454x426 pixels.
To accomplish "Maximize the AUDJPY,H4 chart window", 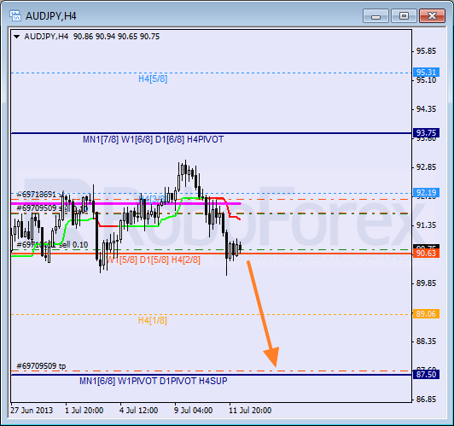I will click(x=404, y=15).
